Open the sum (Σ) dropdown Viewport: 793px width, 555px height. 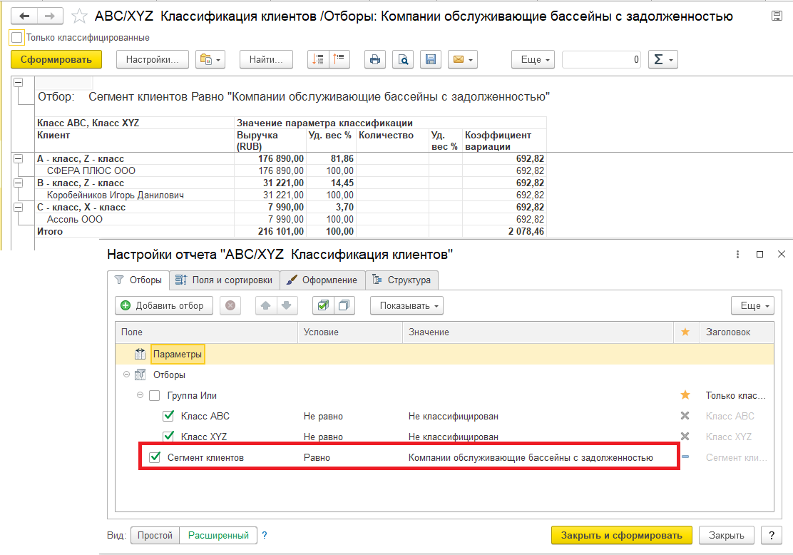662,60
